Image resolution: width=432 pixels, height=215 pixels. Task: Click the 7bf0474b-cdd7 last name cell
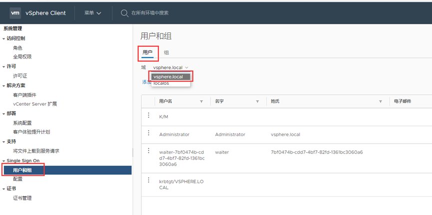click(317, 152)
